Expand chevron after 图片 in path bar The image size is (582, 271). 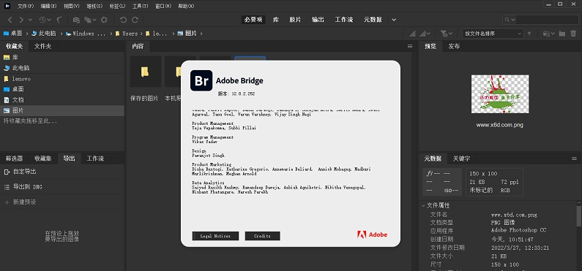point(201,34)
